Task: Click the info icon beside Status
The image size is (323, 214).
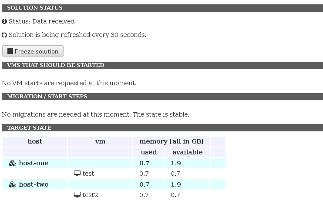Action: click(4, 21)
